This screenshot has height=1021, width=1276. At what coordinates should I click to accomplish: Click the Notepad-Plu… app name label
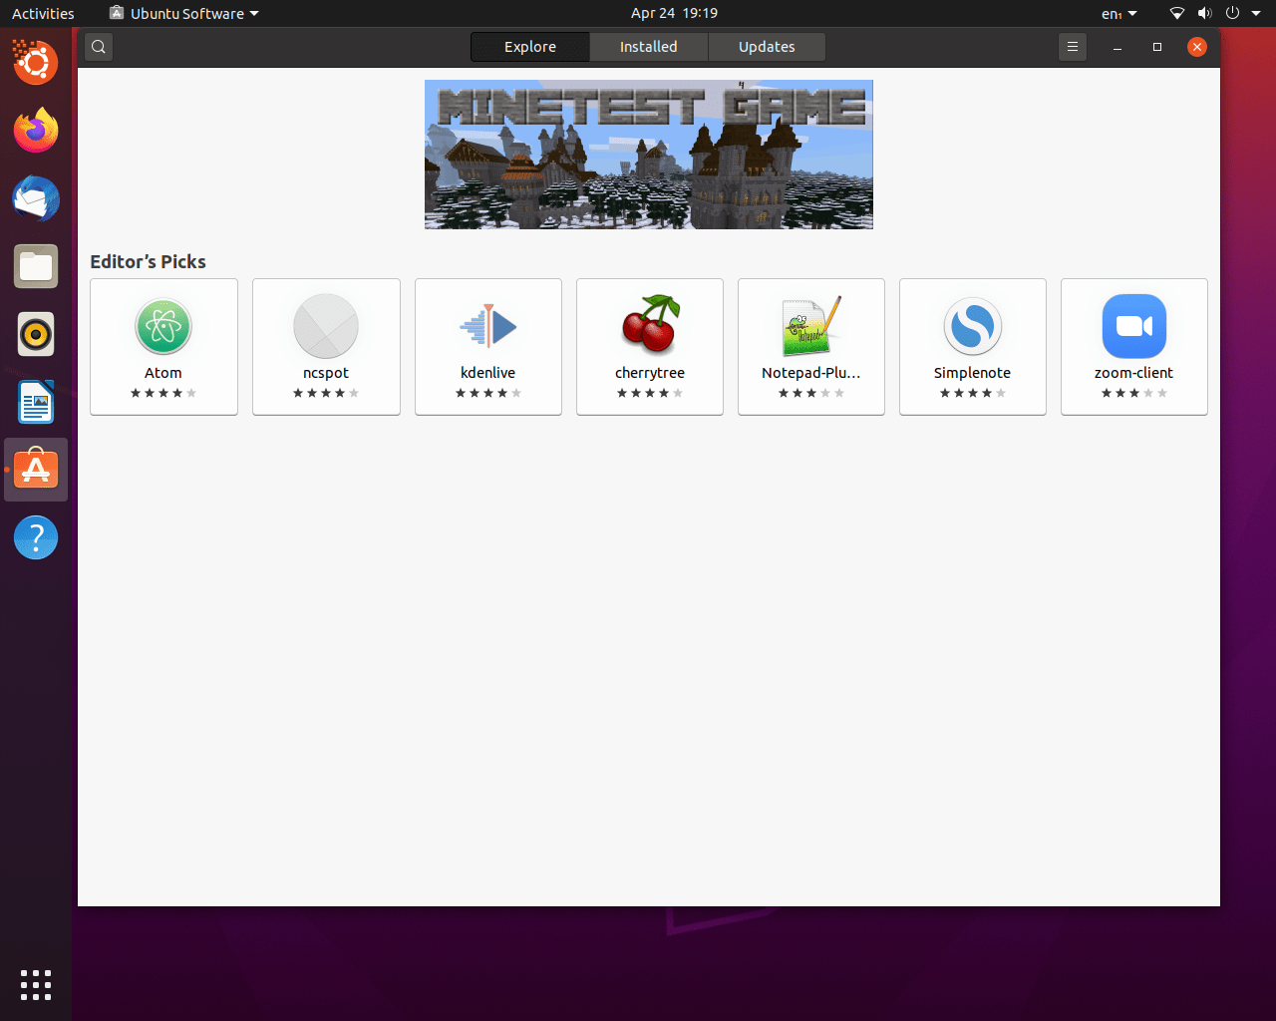[x=811, y=373]
